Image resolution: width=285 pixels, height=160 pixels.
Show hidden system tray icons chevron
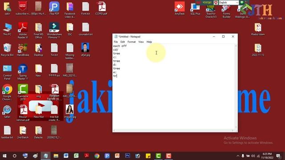(238, 156)
